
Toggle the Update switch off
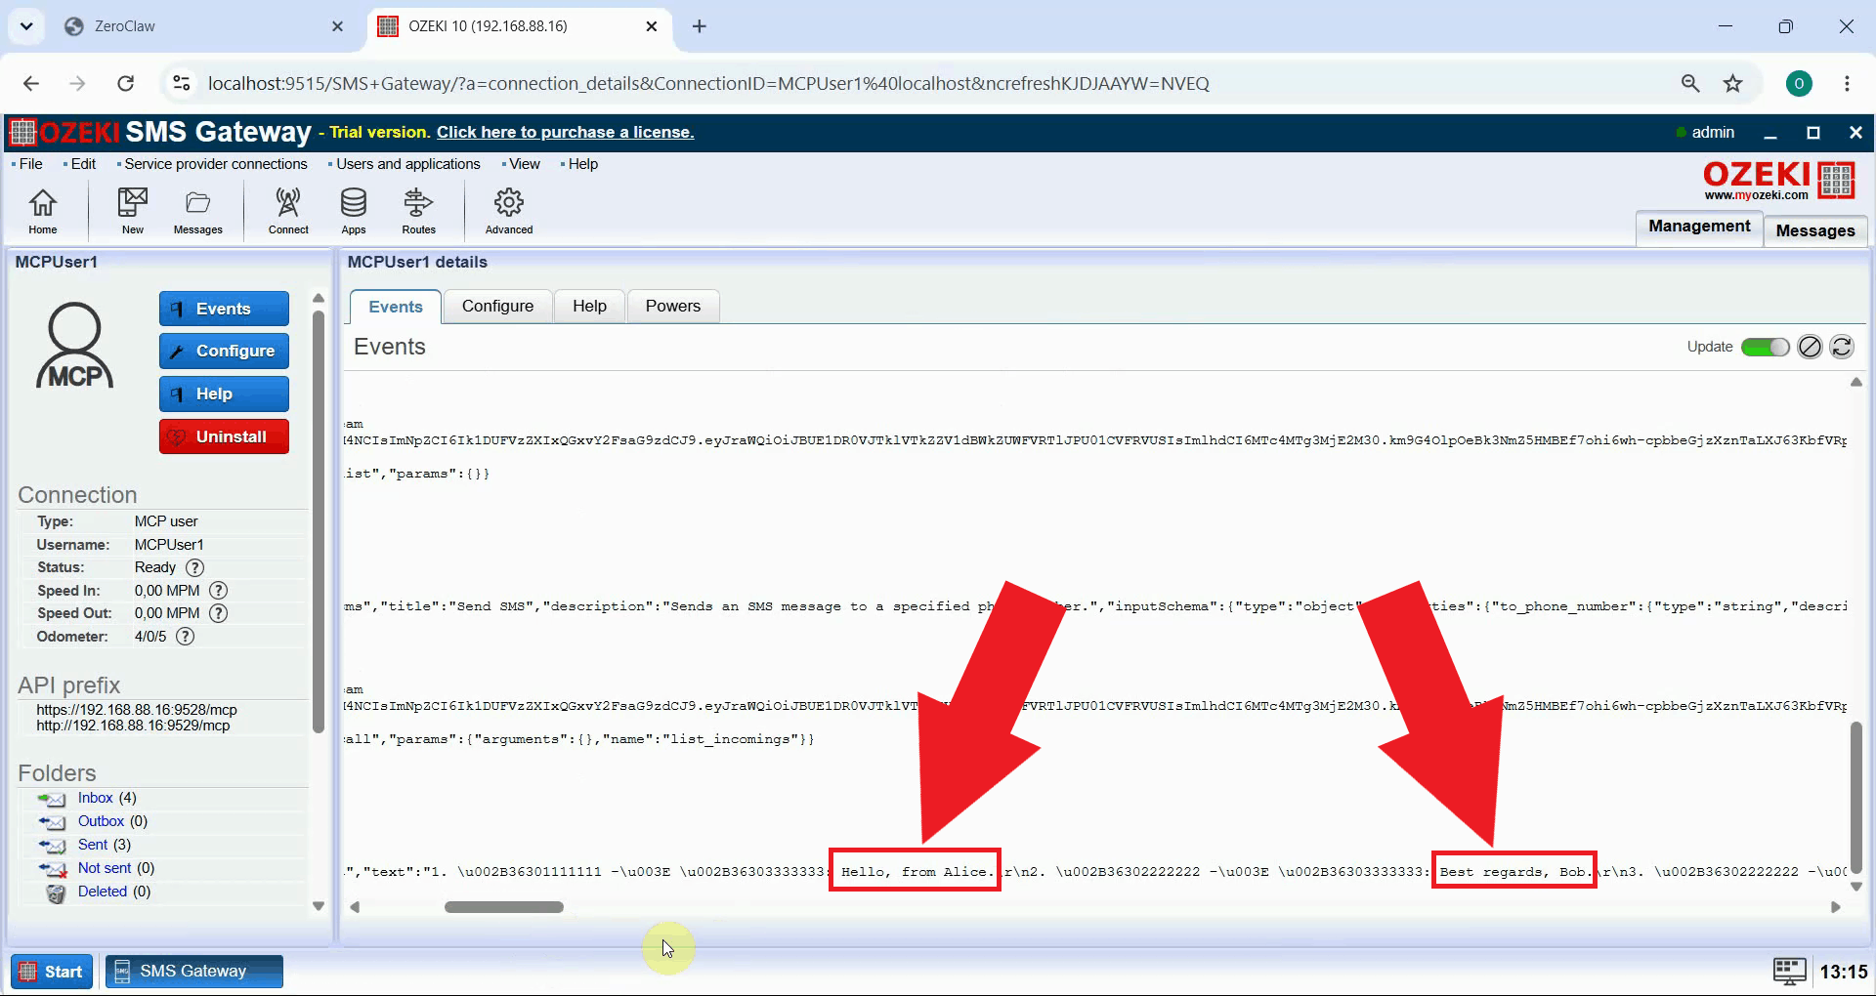[x=1765, y=347]
